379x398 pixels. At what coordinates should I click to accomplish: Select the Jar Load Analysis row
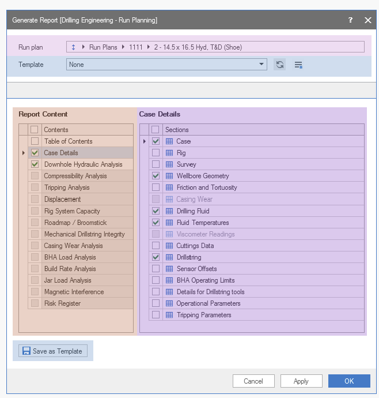(x=81, y=280)
